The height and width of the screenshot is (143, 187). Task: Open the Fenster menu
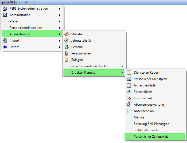(x=25, y=2)
